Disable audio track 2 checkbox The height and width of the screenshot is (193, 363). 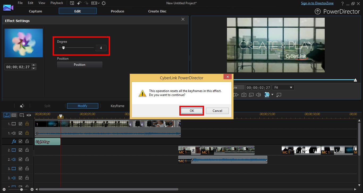[20, 159]
